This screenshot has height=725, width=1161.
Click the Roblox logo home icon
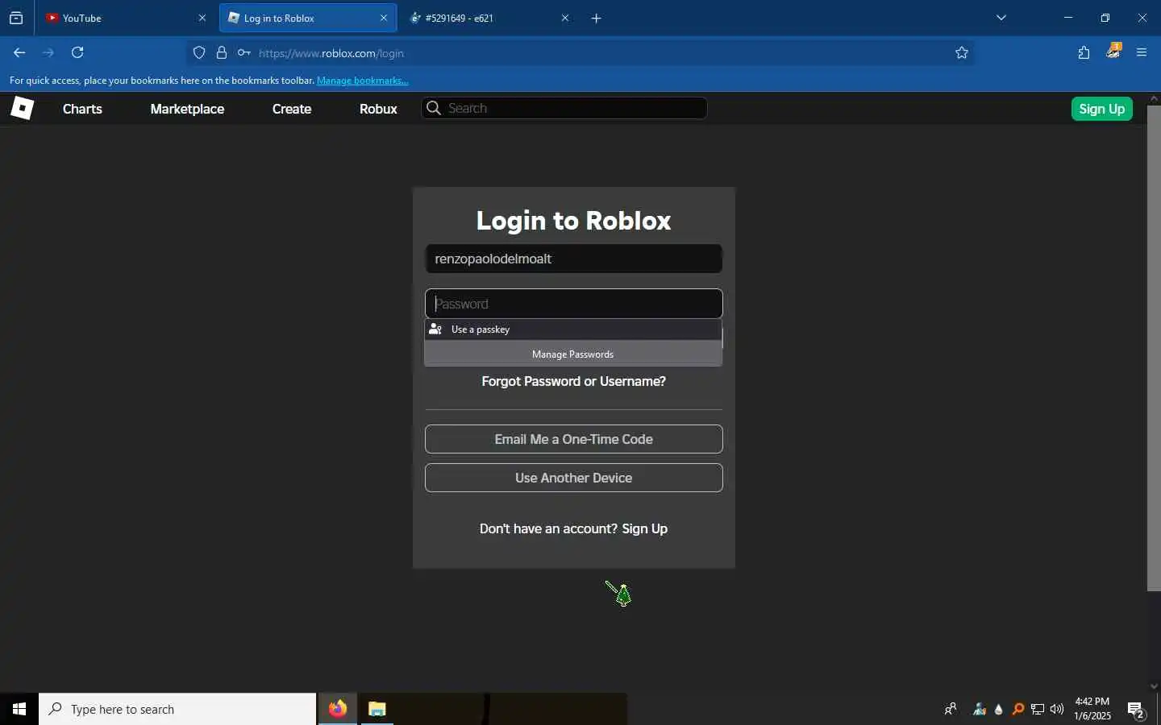pos(22,108)
